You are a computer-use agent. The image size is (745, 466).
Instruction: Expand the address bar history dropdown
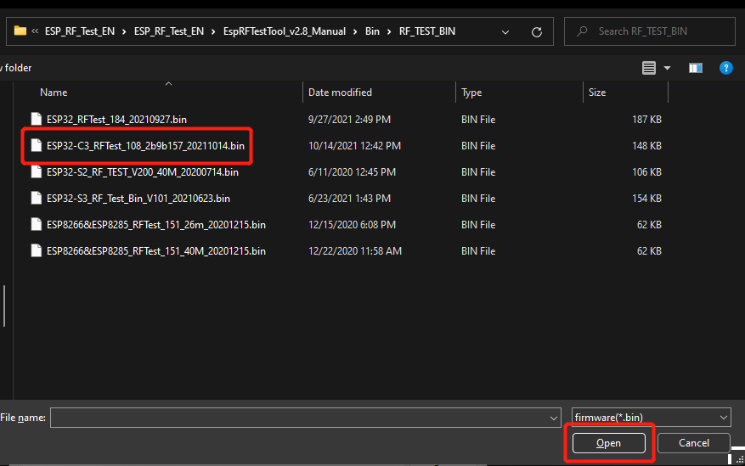[x=505, y=31]
